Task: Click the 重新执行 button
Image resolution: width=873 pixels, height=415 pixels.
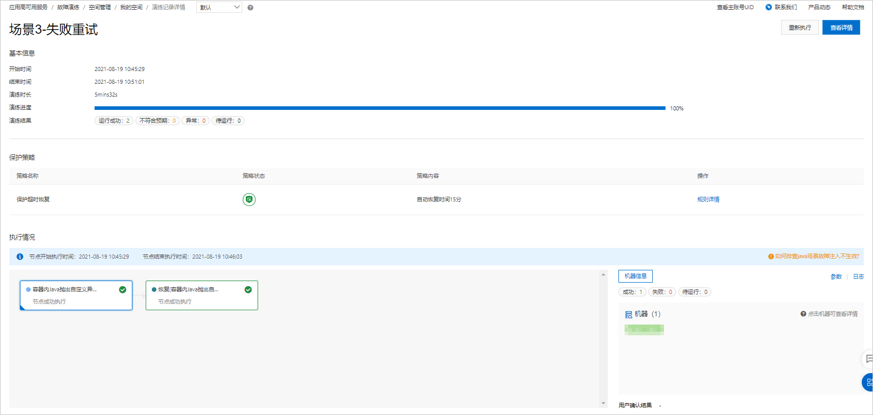Action: click(800, 28)
